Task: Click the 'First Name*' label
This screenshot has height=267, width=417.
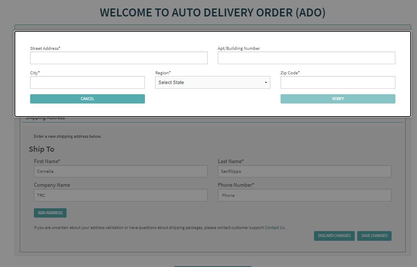Action: coord(47,161)
